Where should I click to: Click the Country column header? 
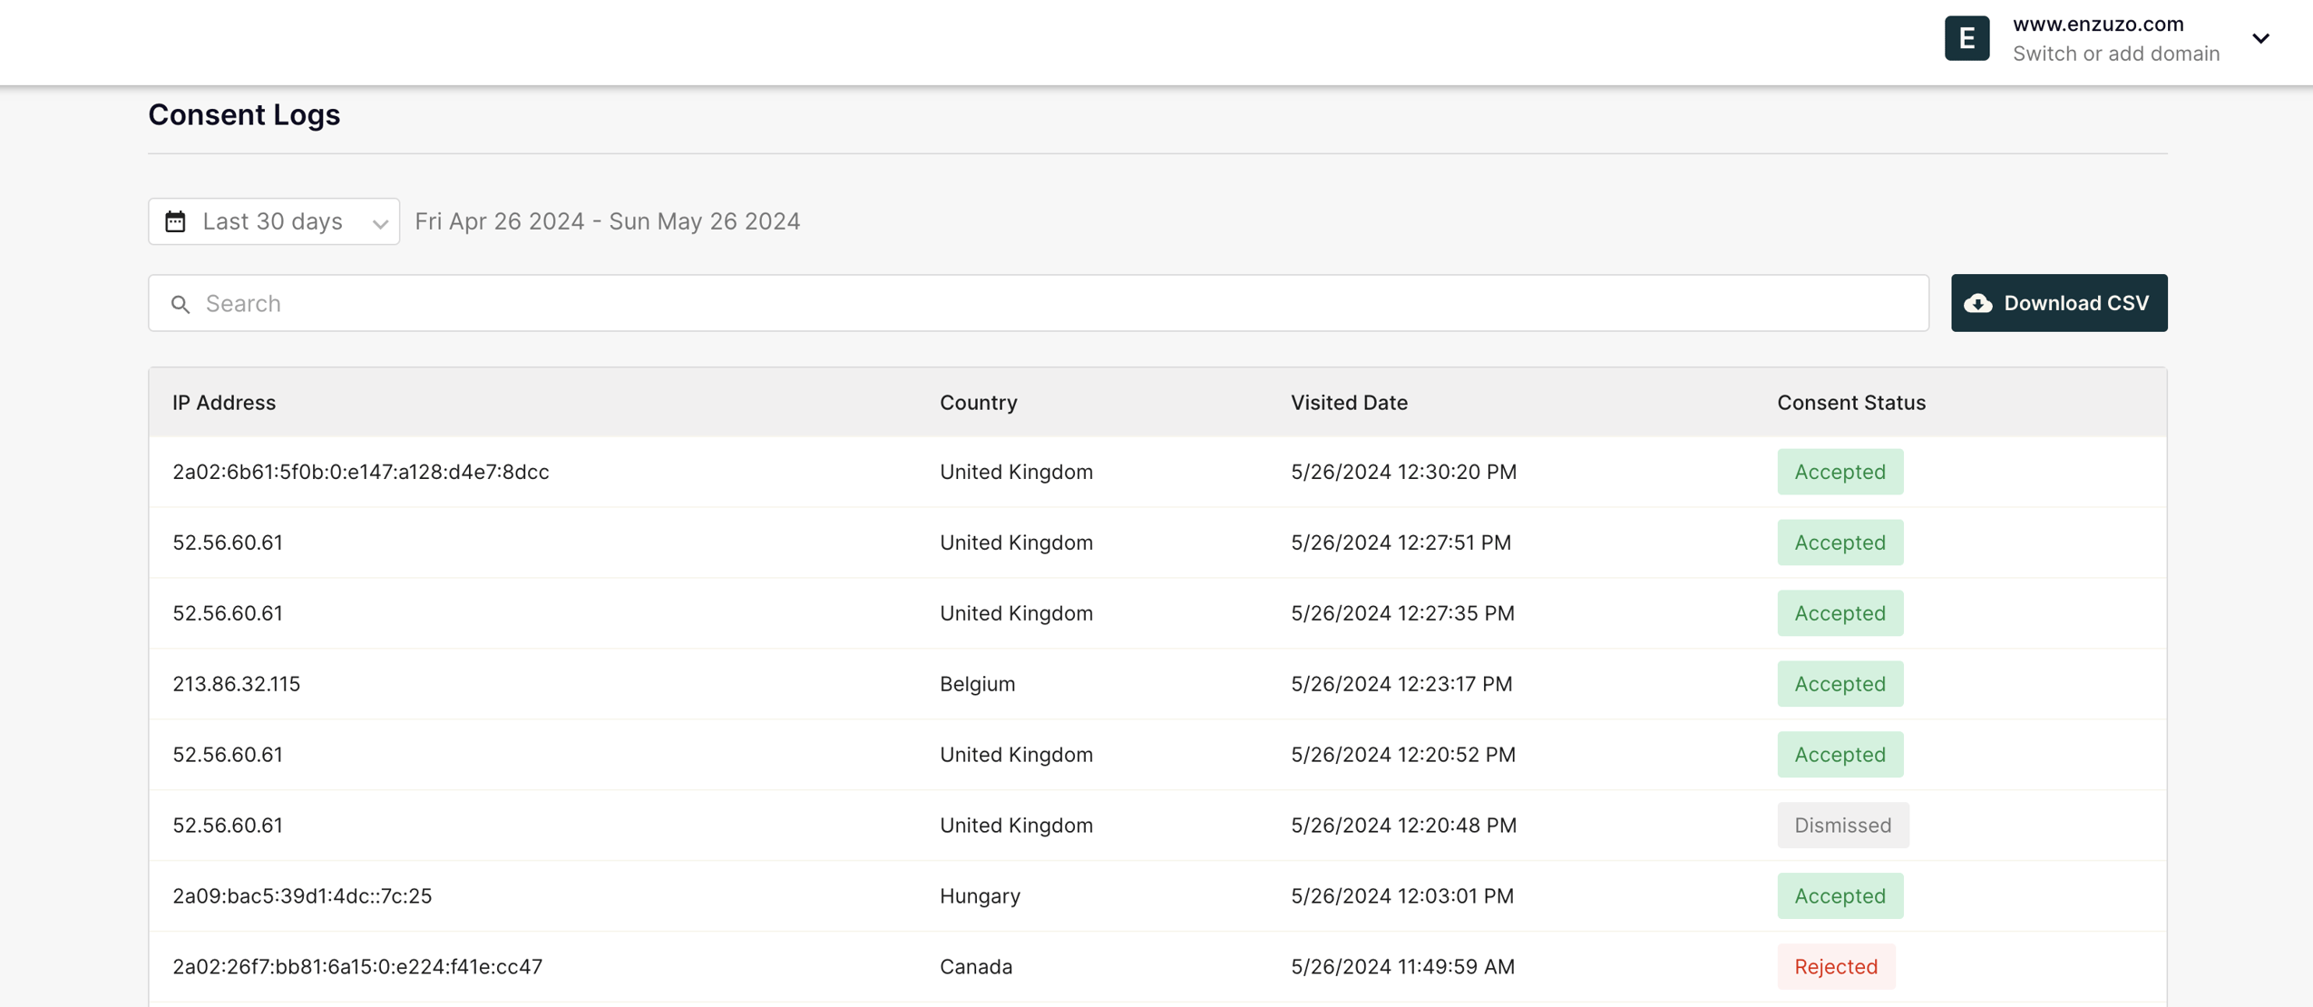pyautogui.click(x=978, y=402)
